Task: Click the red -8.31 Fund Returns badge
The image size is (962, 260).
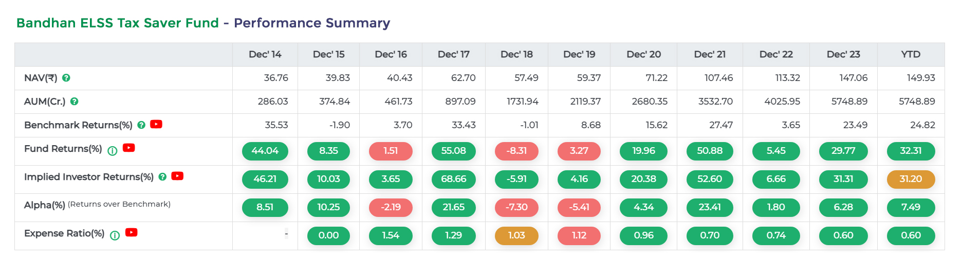Action: click(x=516, y=151)
